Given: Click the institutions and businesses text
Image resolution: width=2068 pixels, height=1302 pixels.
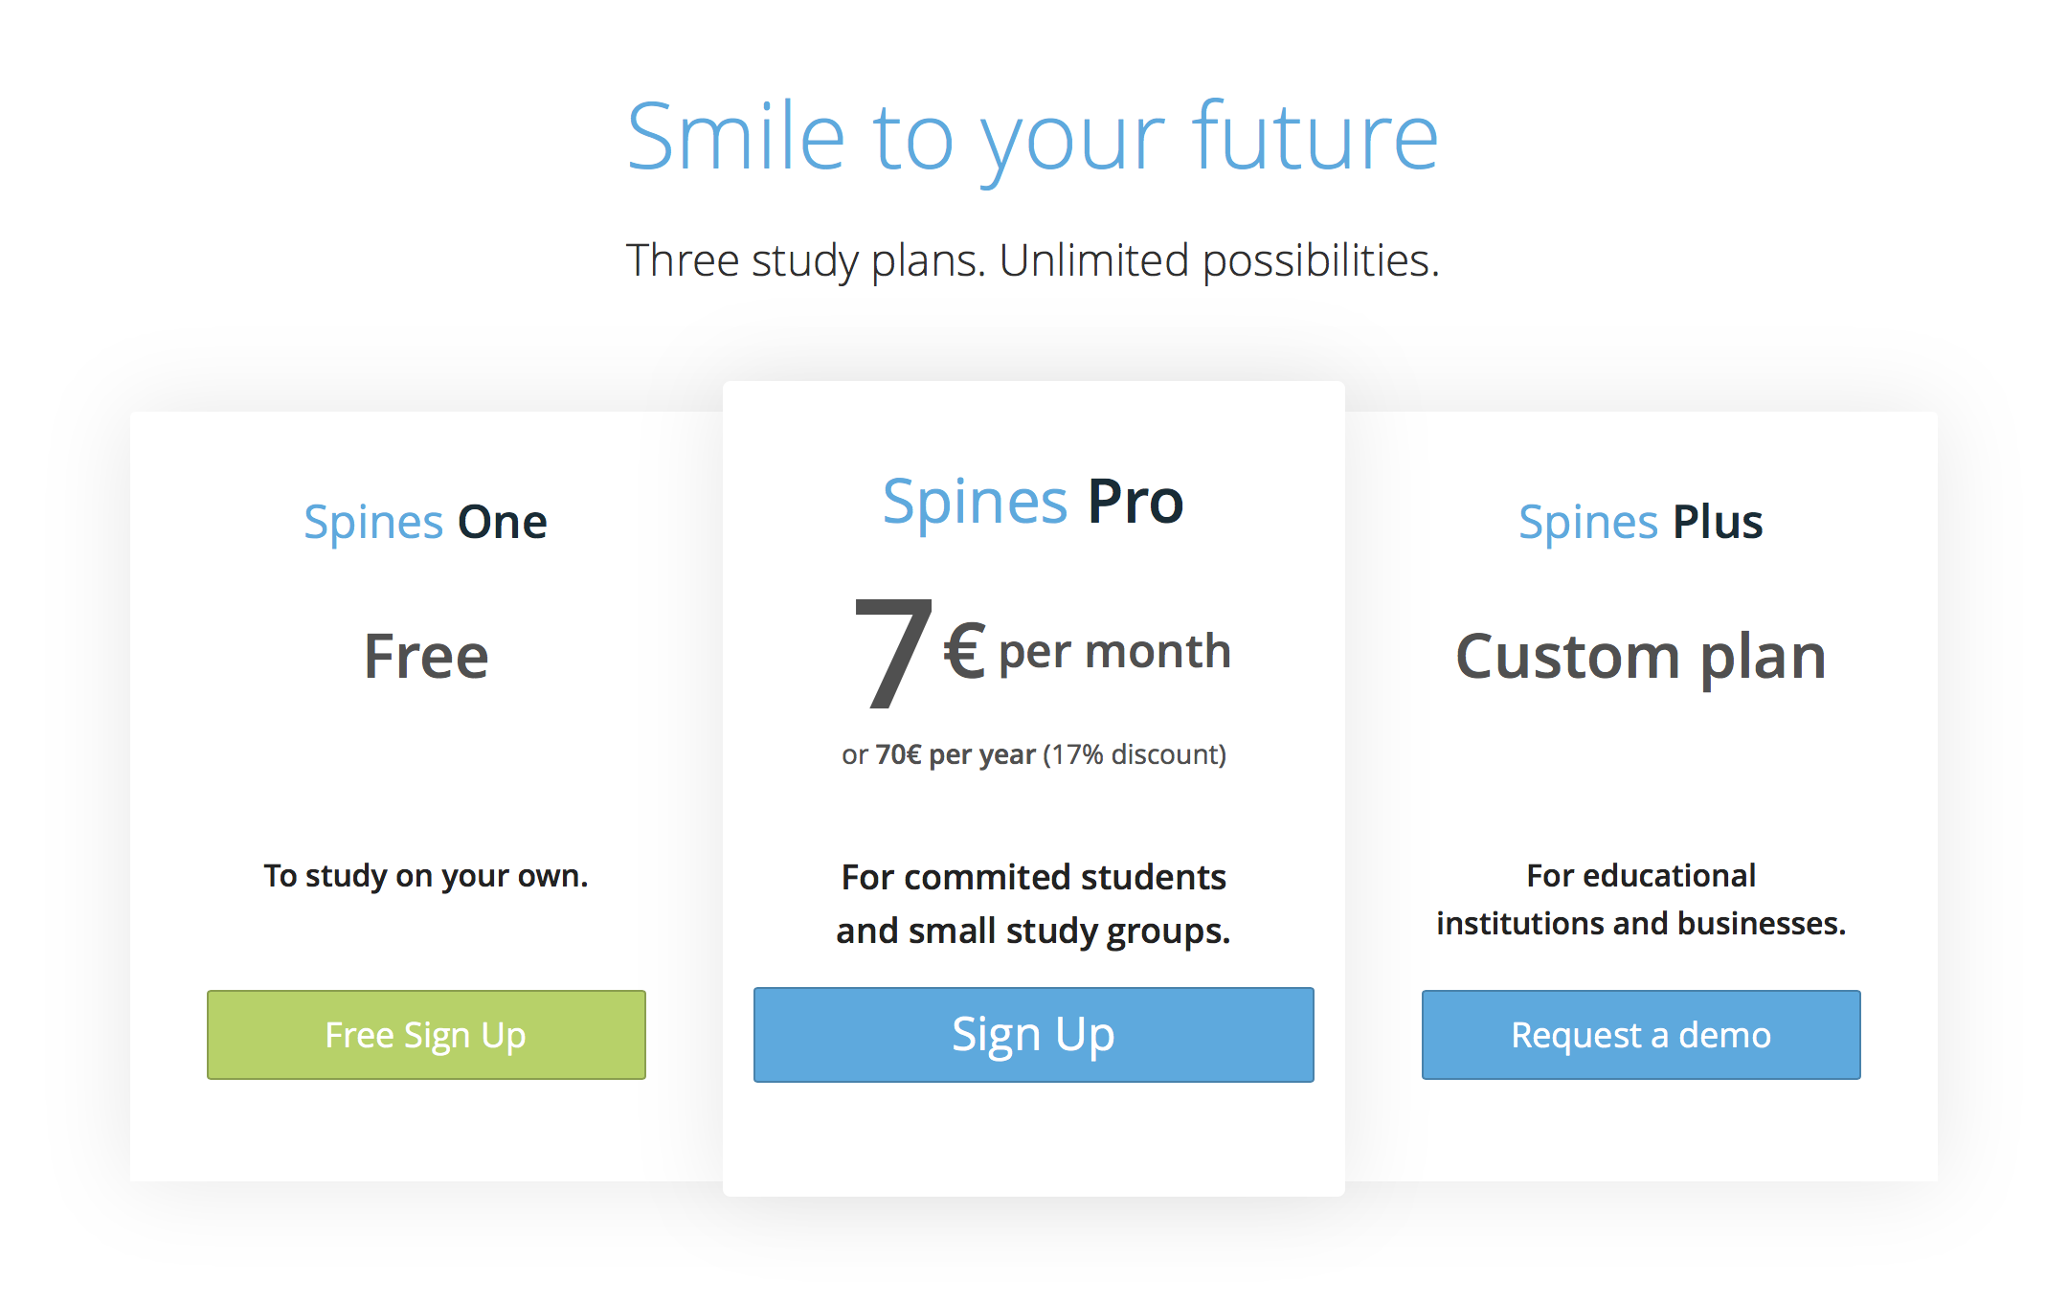Looking at the screenshot, I should (1640, 923).
